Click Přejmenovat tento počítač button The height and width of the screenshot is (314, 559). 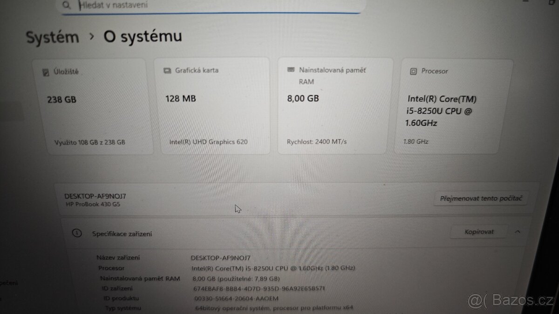point(481,198)
